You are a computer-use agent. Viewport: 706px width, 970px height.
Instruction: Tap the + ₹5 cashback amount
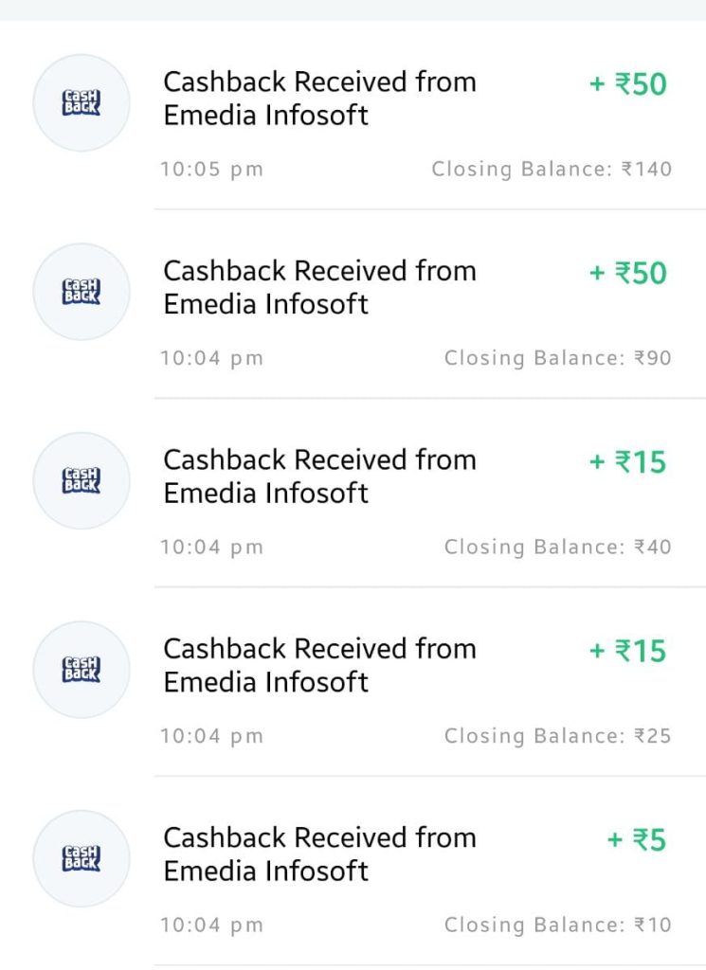point(637,840)
